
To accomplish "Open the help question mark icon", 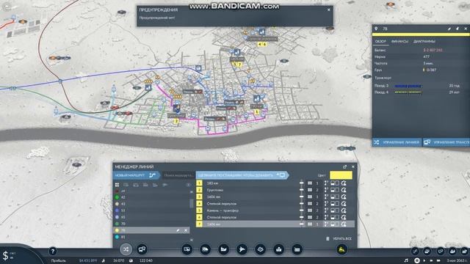I will point(53,251).
